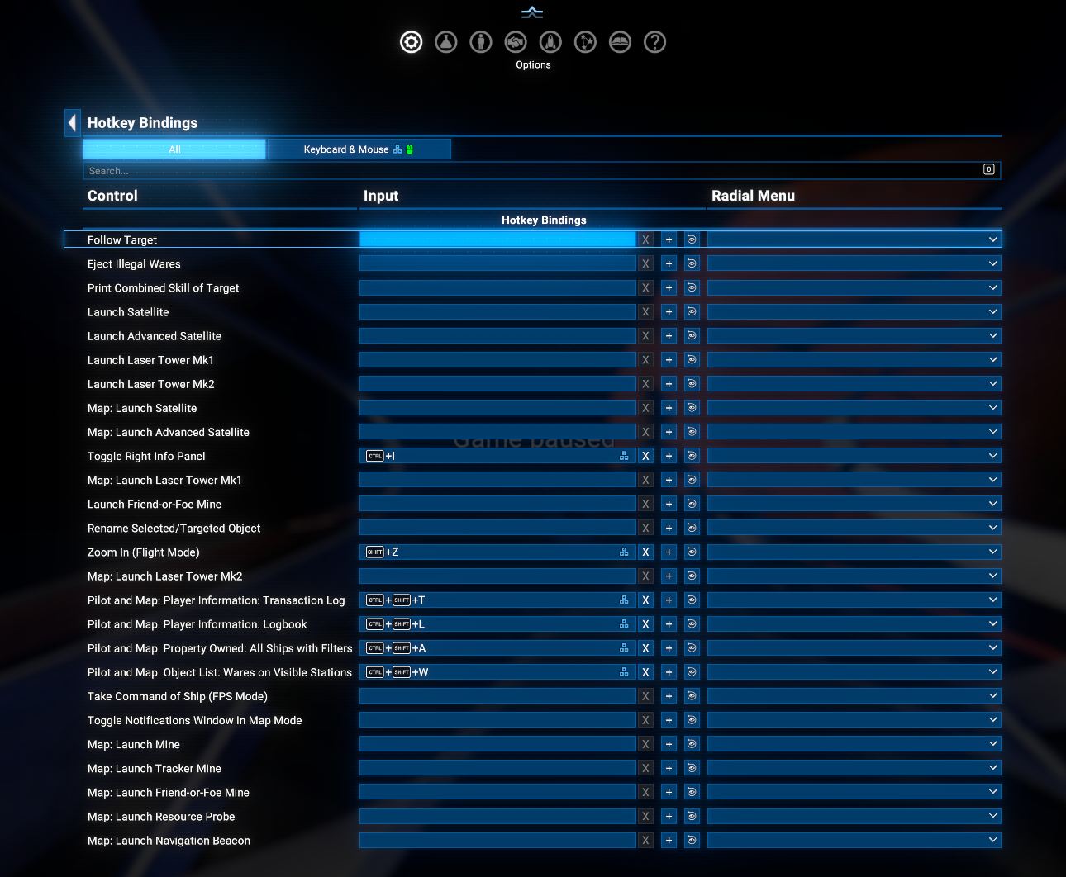Open the rocket ship icon in top bar

pyautogui.click(x=550, y=42)
